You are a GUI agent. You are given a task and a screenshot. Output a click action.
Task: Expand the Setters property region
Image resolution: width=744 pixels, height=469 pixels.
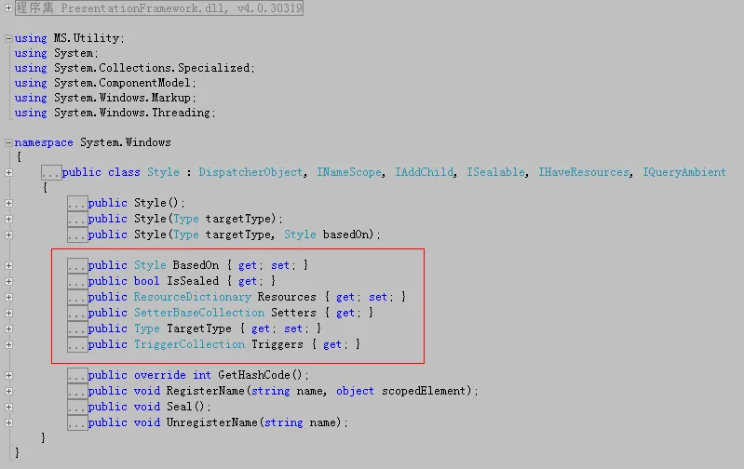tap(8, 313)
